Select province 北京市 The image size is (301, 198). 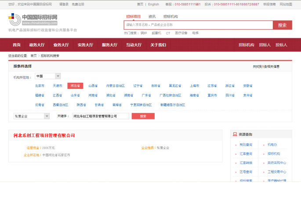40,86
